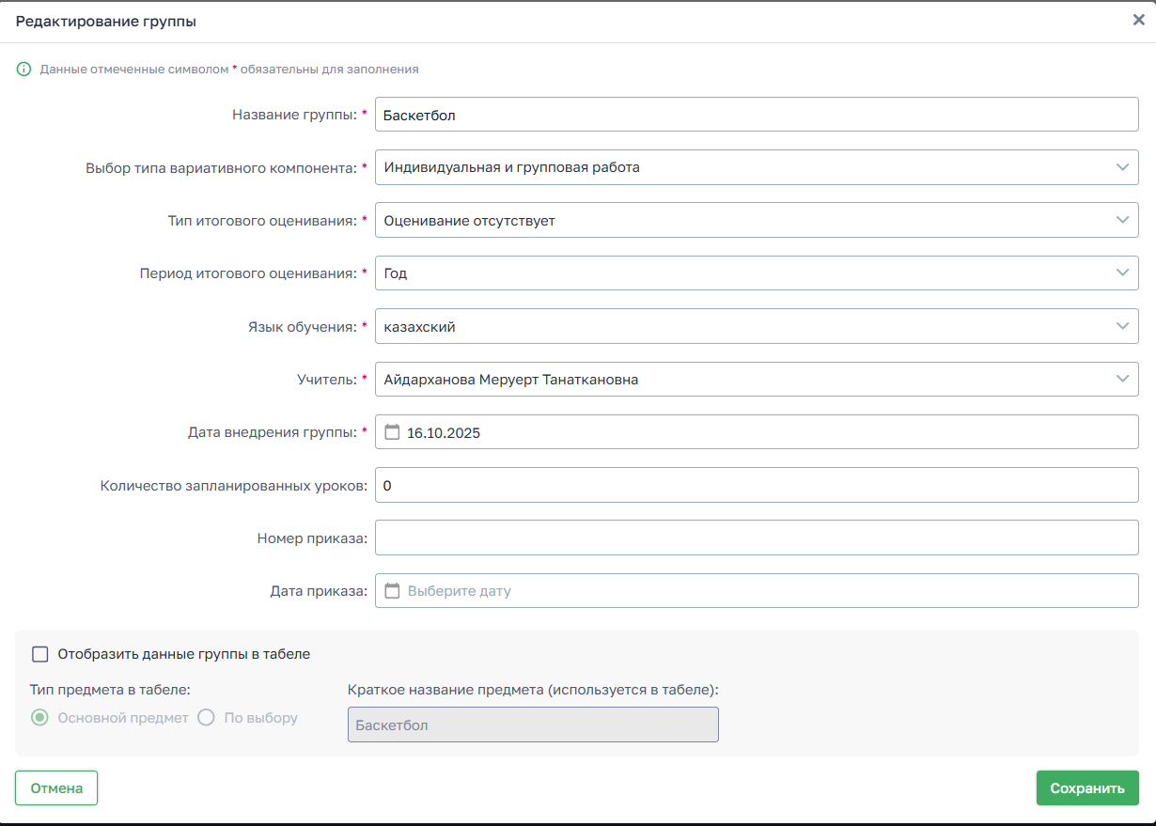Select 'Основной предмет' radio button
Viewport: 1156px width, 826px height.
[x=39, y=718]
